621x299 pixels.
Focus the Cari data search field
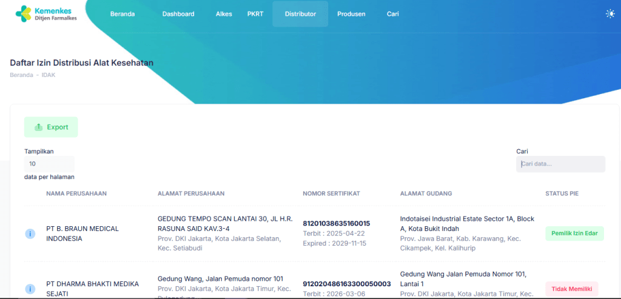pos(560,164)
